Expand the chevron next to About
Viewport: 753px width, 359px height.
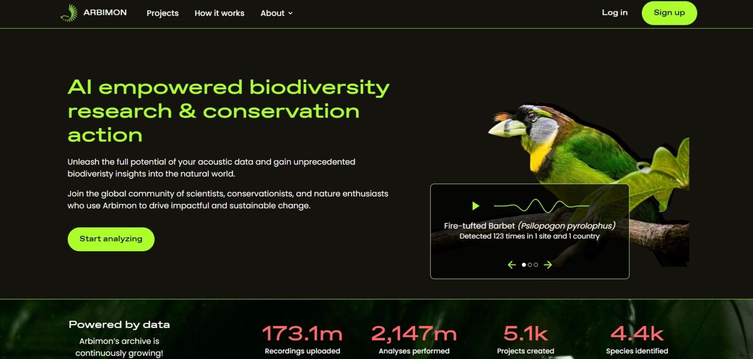coord(290,13)
